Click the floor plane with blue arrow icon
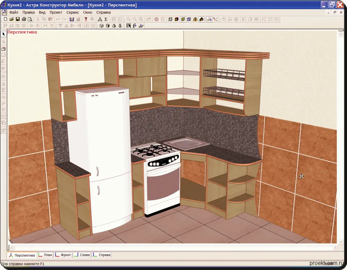Viewport: 347px width, 270px height. 141,26
